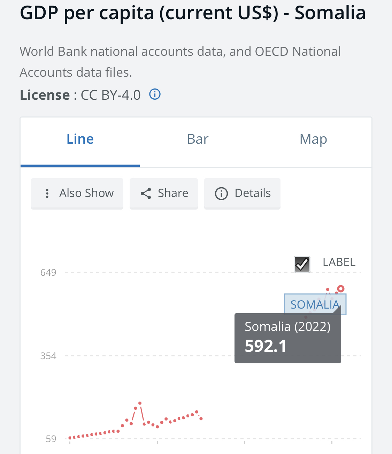Click the GDP per capita page title
The height and width of the screenshot is (454, 392).
pyautogui.click(x=193, y=13)
